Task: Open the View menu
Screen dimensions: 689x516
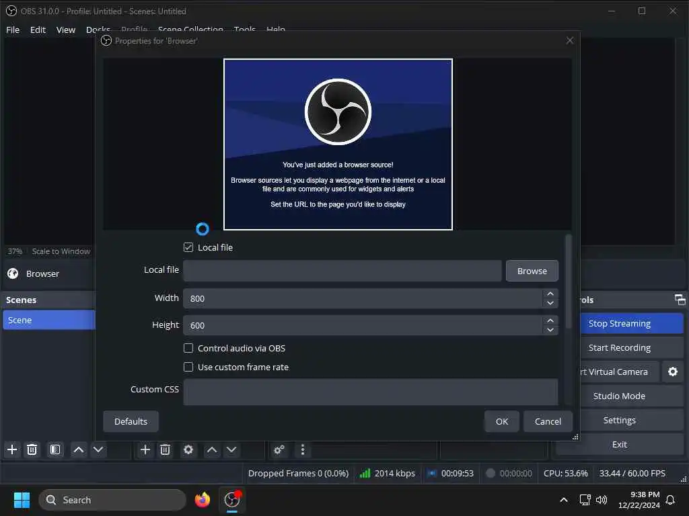Action: (x=66, y=30)
